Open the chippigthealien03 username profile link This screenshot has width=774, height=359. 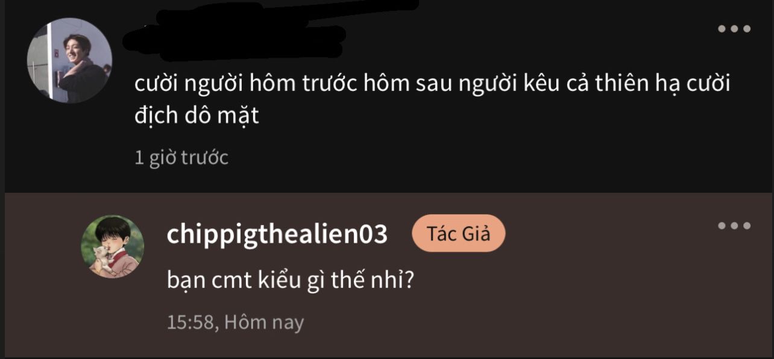click(x=277, y=234)
